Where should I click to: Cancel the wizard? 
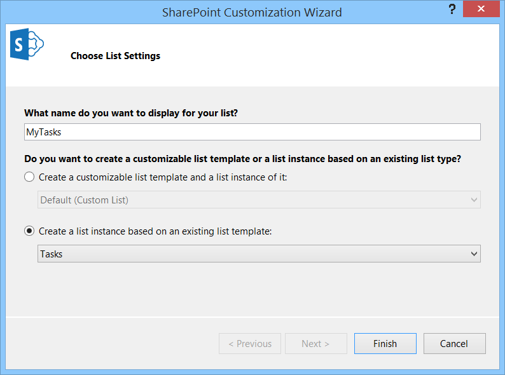pyautogui.click(x=454, y=344)
